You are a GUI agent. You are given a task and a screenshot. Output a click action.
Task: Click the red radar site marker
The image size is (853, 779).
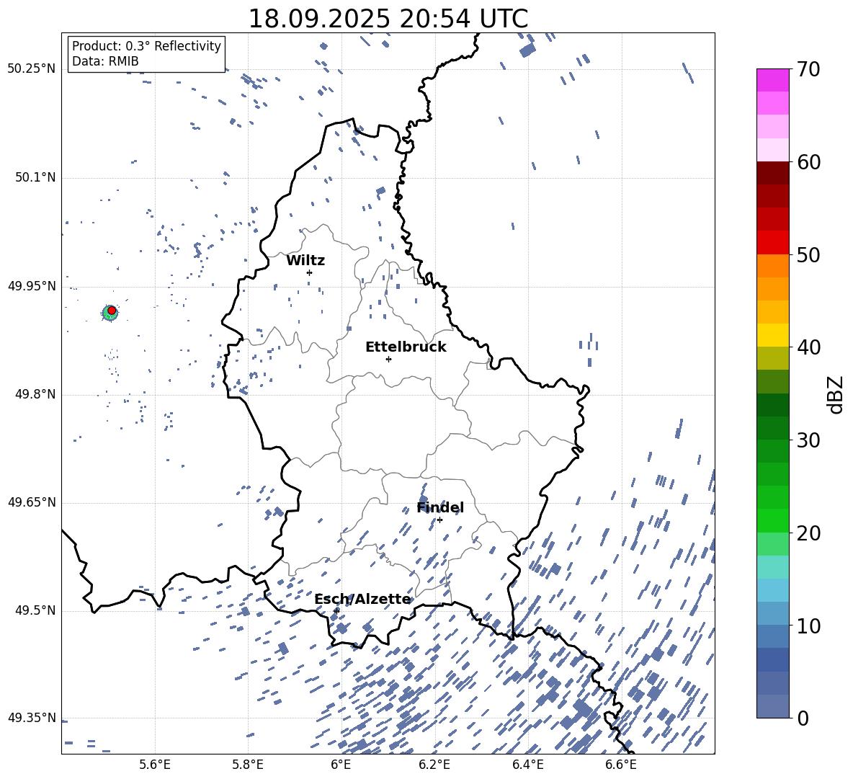click(112, 311)
